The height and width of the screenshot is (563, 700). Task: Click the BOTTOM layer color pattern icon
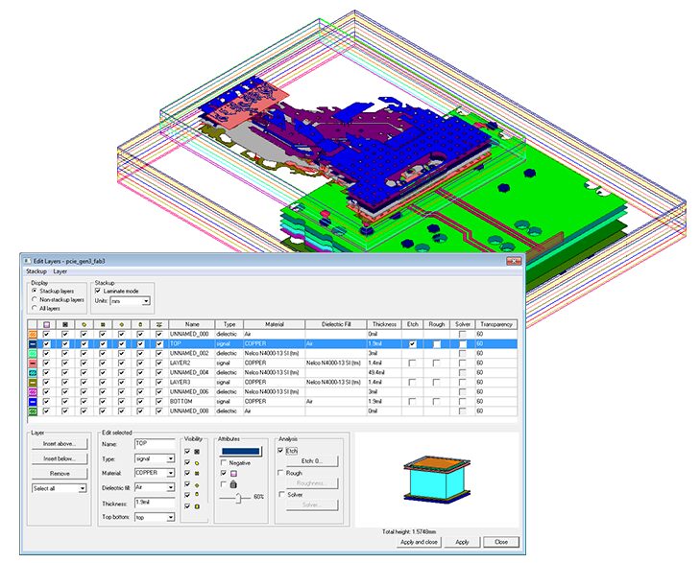(33, 401)
